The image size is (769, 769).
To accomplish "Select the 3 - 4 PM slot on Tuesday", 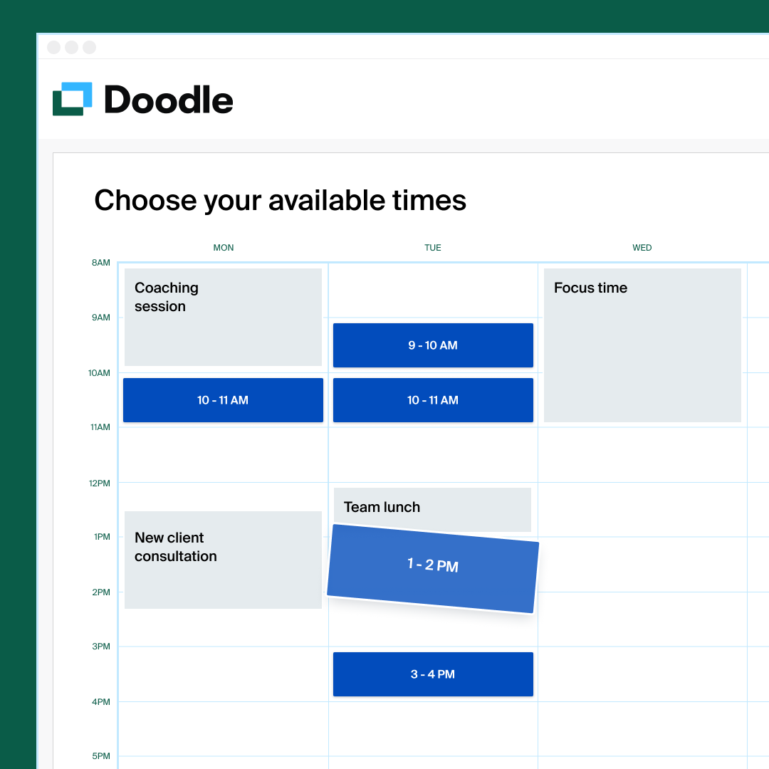I will [433, 674].
